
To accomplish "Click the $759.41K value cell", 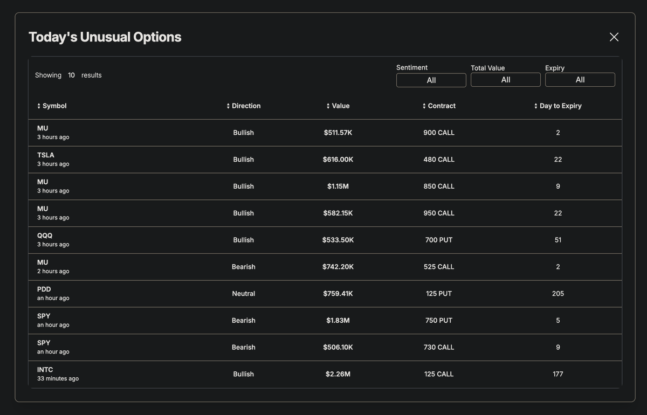I will [x=338, y=294].
